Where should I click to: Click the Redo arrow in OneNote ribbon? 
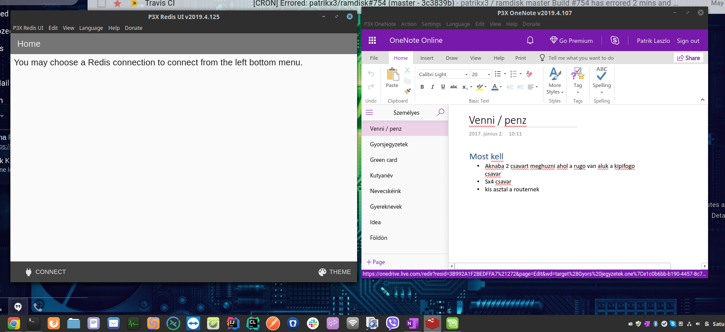click(371, 87)
